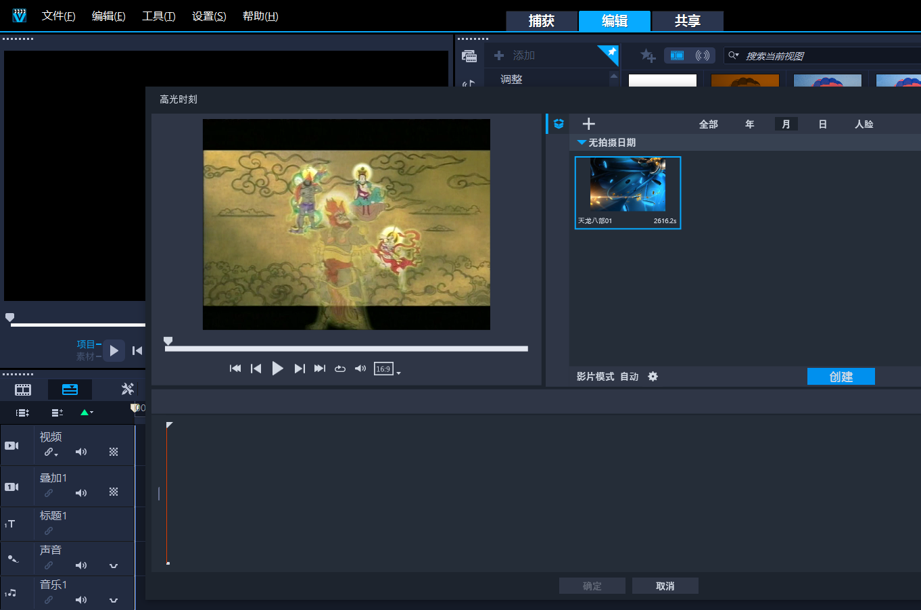Click the preview volume speaker icon
Image resolution: width=921 pixels, height=610 pixels.
pos(360,369)
